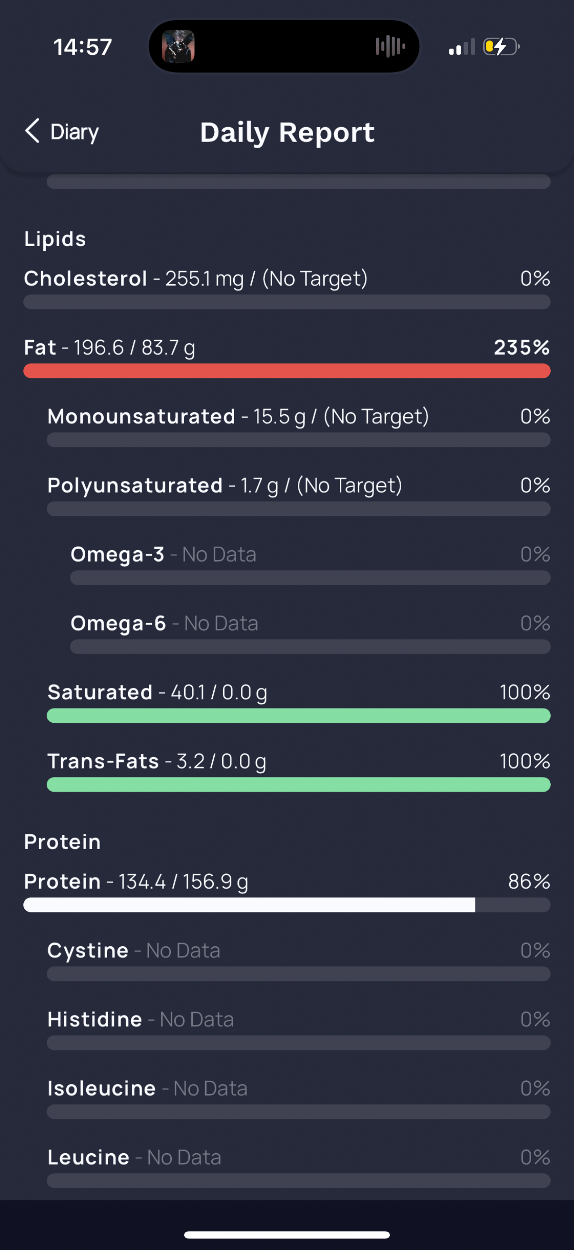Open the Dynamic Island album artwork thumbnail
This screenshot has height=1250, width=574.
tap(178, 47)
